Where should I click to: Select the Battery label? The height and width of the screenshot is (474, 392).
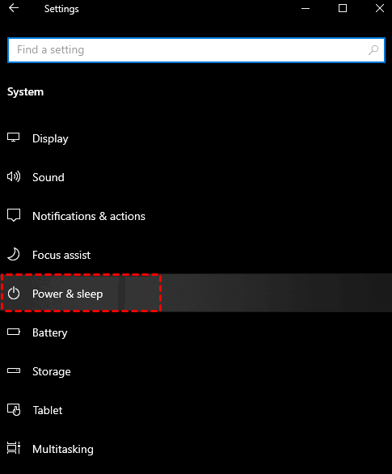coord(50,332)
